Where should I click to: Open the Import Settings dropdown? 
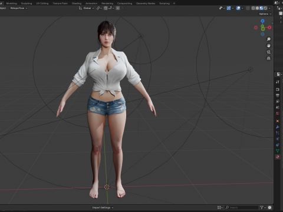point(103,207)
